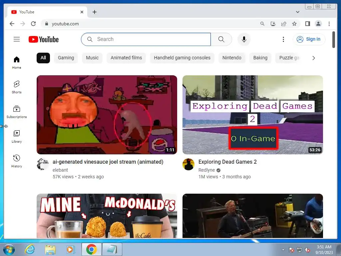Go back with the browser back arrow
This screenshot has height=256, width=341.
pos(12,24)
